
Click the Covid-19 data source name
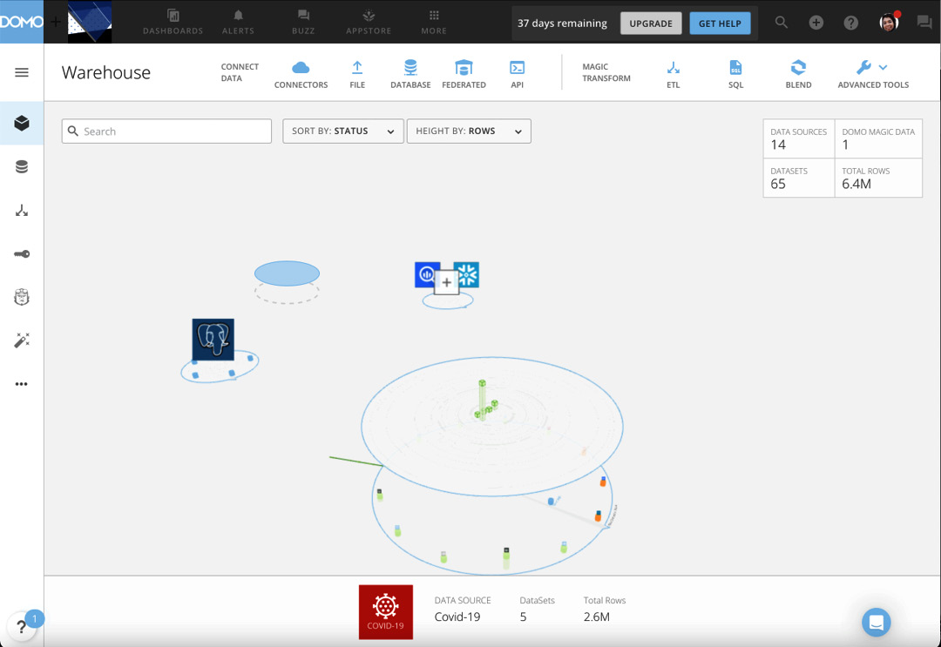click(x=457, y=617)
